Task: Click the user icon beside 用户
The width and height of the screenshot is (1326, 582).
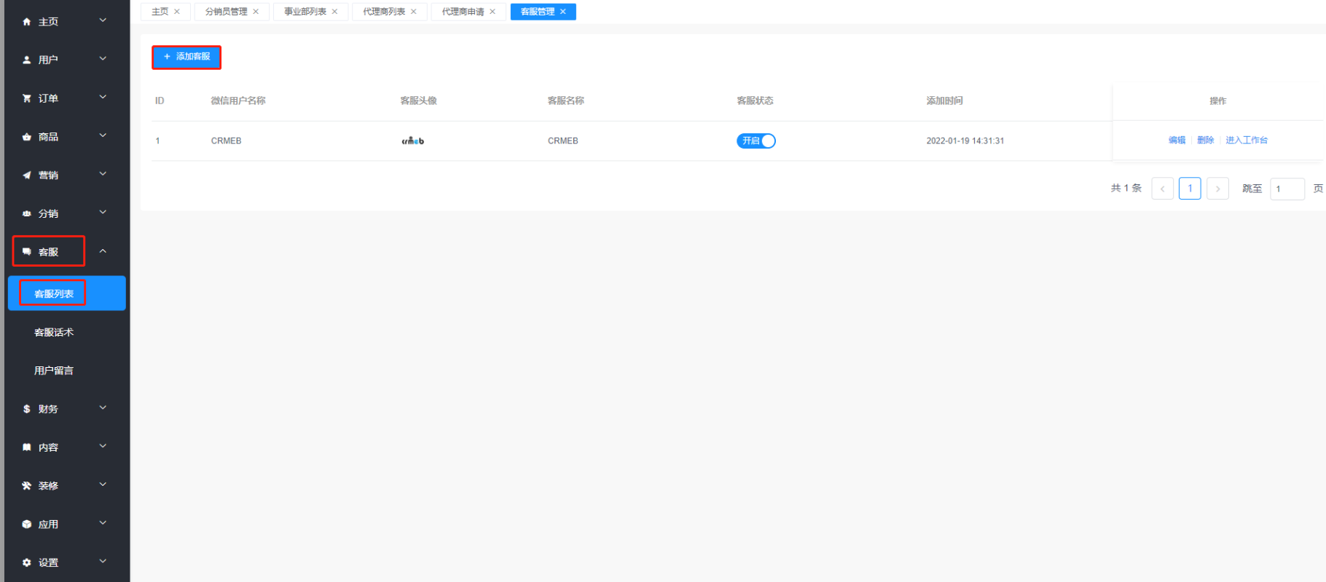Action: click(27, 60)
